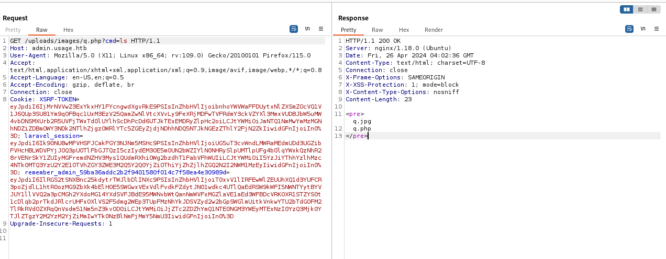
Task: Click the 'Upgrade-Insecure-Requests: 1' header line
Action: point(61,223)
